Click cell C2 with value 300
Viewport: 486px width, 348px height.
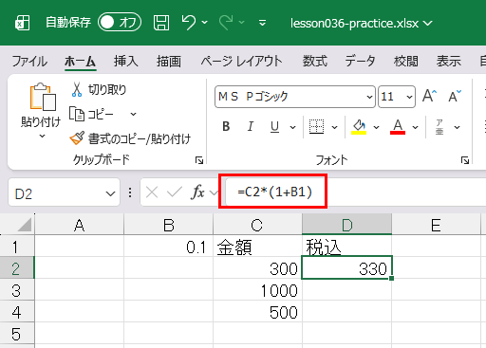tap(257, 268)
